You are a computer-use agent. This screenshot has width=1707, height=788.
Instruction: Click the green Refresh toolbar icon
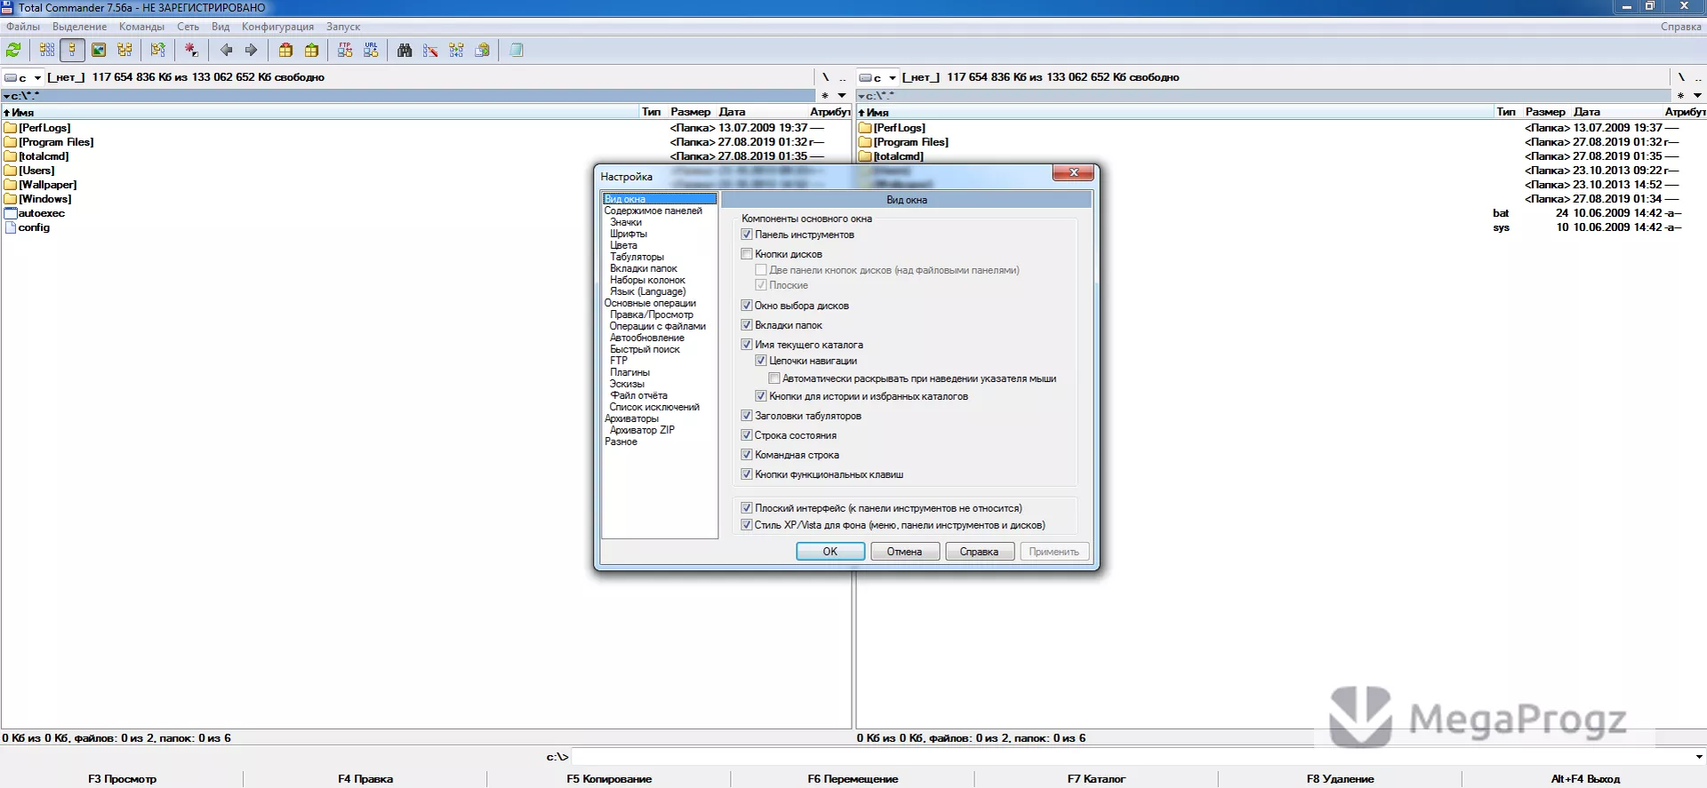coord(13,51)
